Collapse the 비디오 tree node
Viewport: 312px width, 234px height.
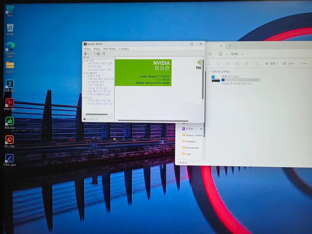click(x=84, y=97)
